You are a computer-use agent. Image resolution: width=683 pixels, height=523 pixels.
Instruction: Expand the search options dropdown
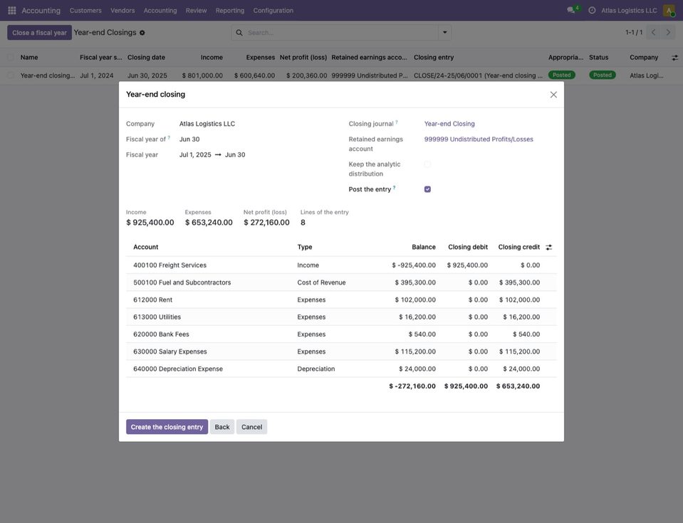(444, 33)
